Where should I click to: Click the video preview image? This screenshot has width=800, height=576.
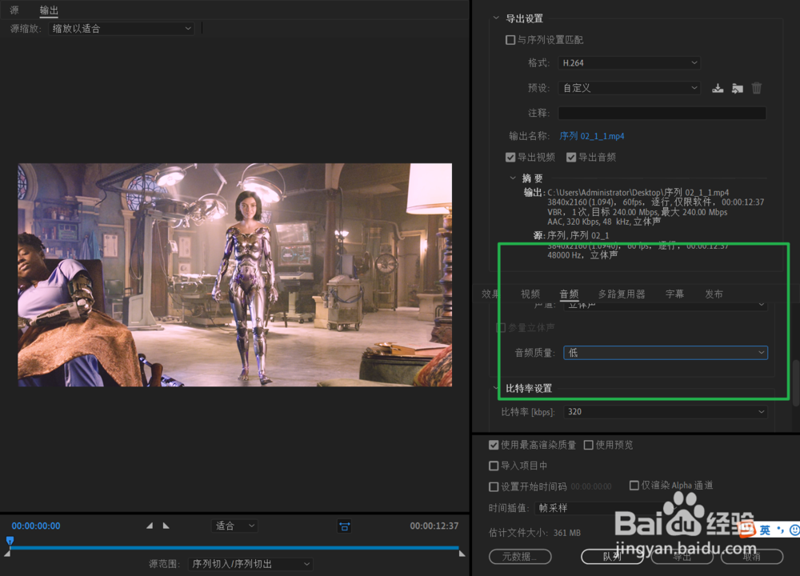tap(234, 275)
